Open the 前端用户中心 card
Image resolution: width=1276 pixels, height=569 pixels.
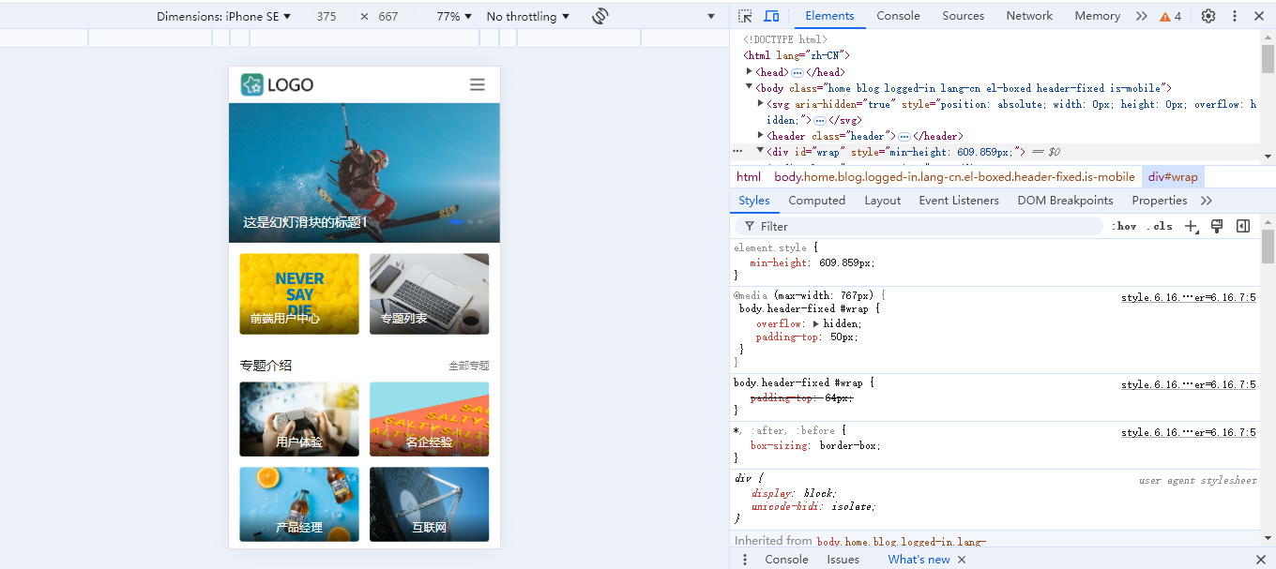[x=299, y=293]
